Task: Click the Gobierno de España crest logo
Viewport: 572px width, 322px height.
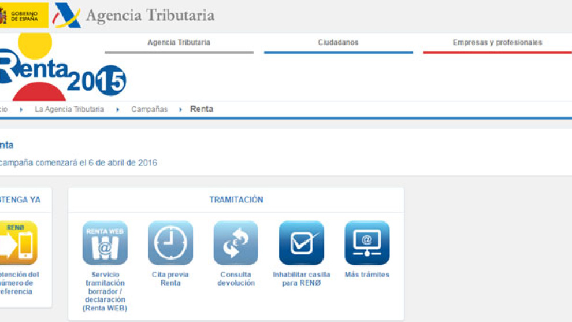Action: 23,15
